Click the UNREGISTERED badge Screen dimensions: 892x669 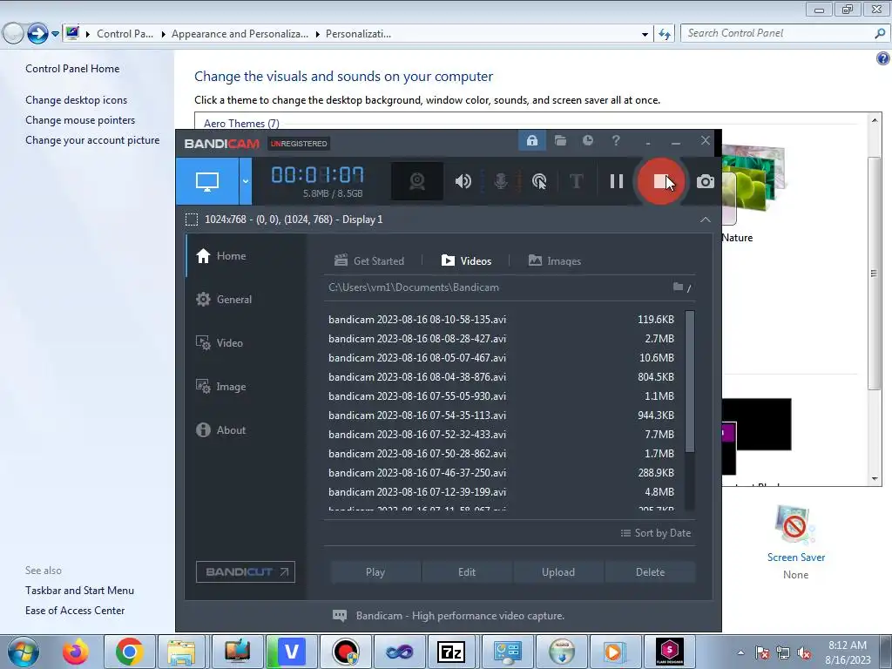pos(300,144)
